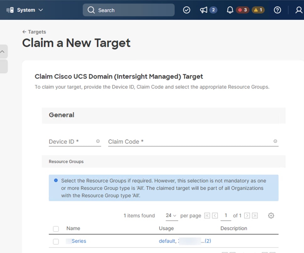Image resolution: width=304 pixels, height=253 pixels.
Task: Click the yellow warning alarms badge 1
Action: tap(258, 10)
